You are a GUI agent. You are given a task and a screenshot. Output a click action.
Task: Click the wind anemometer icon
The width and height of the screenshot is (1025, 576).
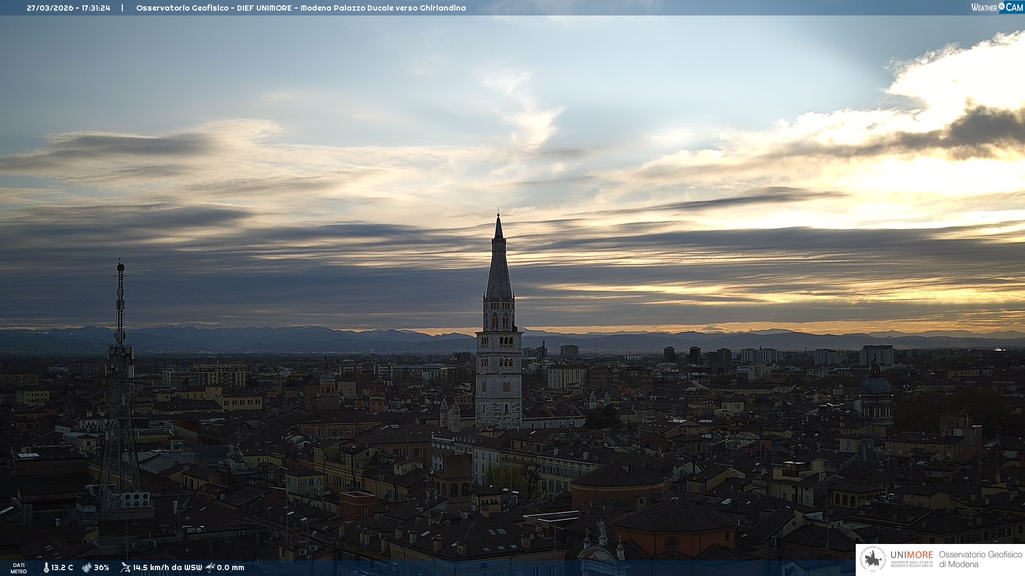pyautogui.click(x=125, y=567)
